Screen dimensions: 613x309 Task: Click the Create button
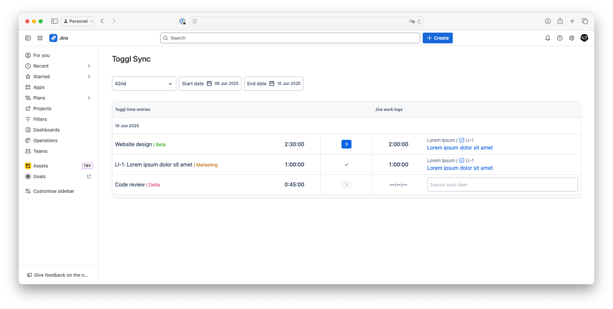coord(437,38)
